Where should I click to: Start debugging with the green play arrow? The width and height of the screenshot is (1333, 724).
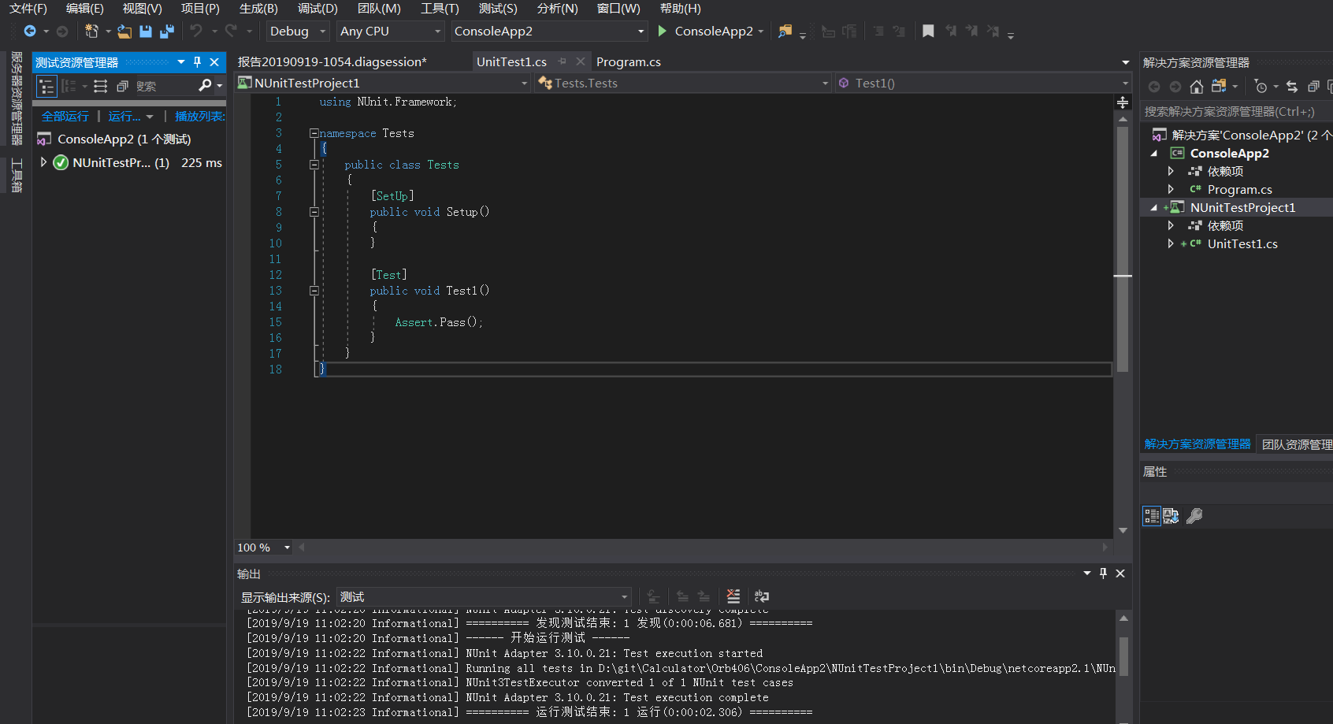pyautogui.click(x=662, y=31)
